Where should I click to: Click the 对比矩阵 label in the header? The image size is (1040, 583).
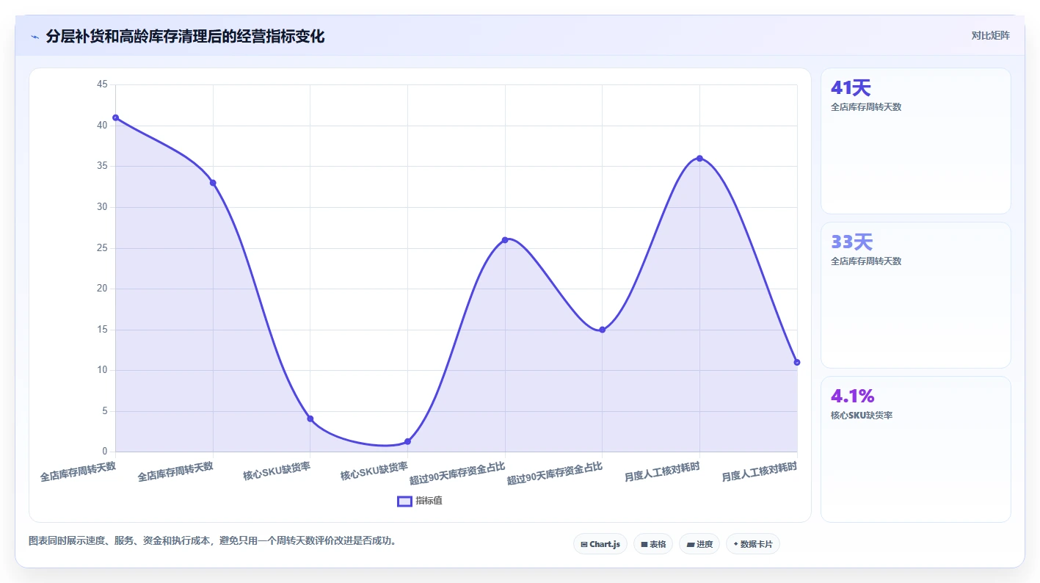(x=990, y=35)
